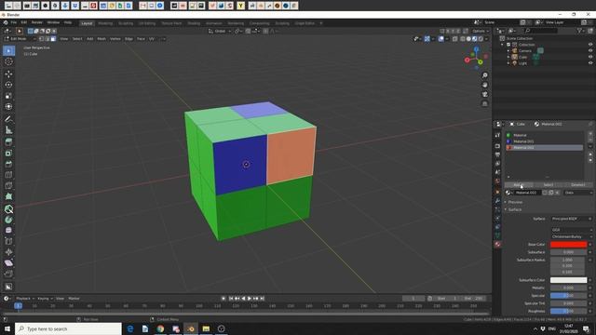Click the viewport zoom magnifier icon
This screenshot has height=335, width=596.
(484, 75)
